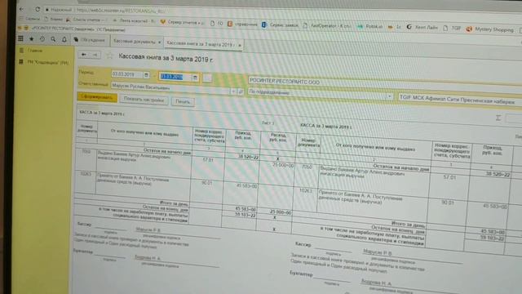The image size is (522, 294).
Task: Click the sum sigma icon in the report
Action: (498, 118)
